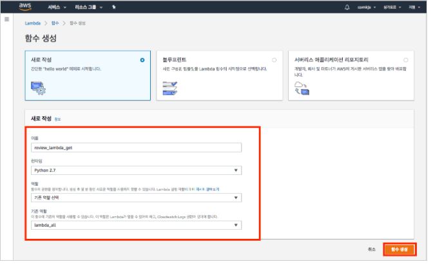This screenshot has width=431, height=264.
Task: Click the function name input field
Action: pyautogui.click(x=136, y=147)
